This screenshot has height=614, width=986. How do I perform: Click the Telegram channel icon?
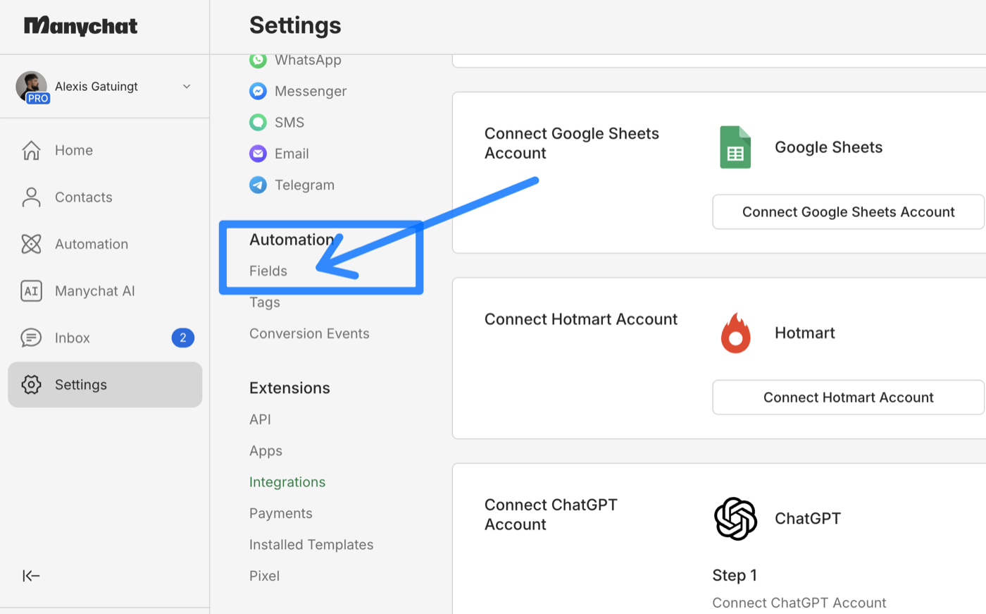pos(258,185)
